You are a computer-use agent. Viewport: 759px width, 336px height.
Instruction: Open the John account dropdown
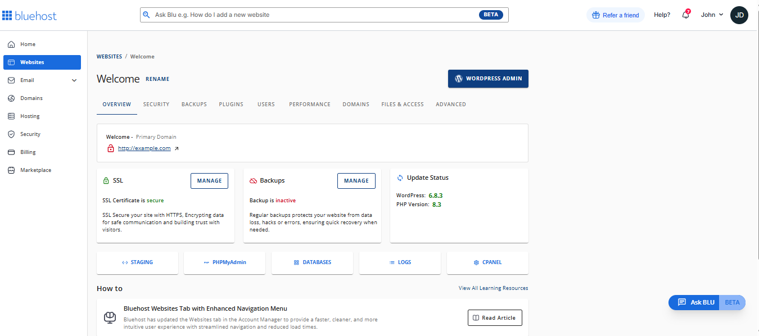(711, 15)
